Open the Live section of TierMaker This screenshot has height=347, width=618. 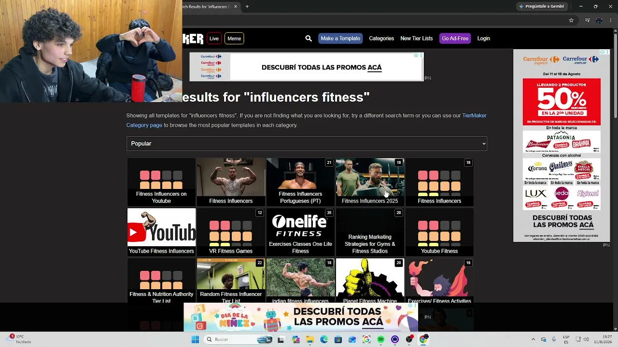point(214,39)
